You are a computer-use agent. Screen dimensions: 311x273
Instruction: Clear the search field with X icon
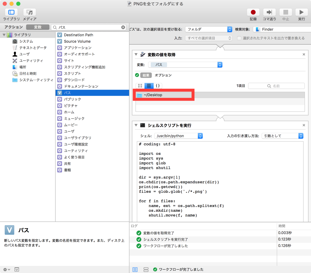(123, 27)
